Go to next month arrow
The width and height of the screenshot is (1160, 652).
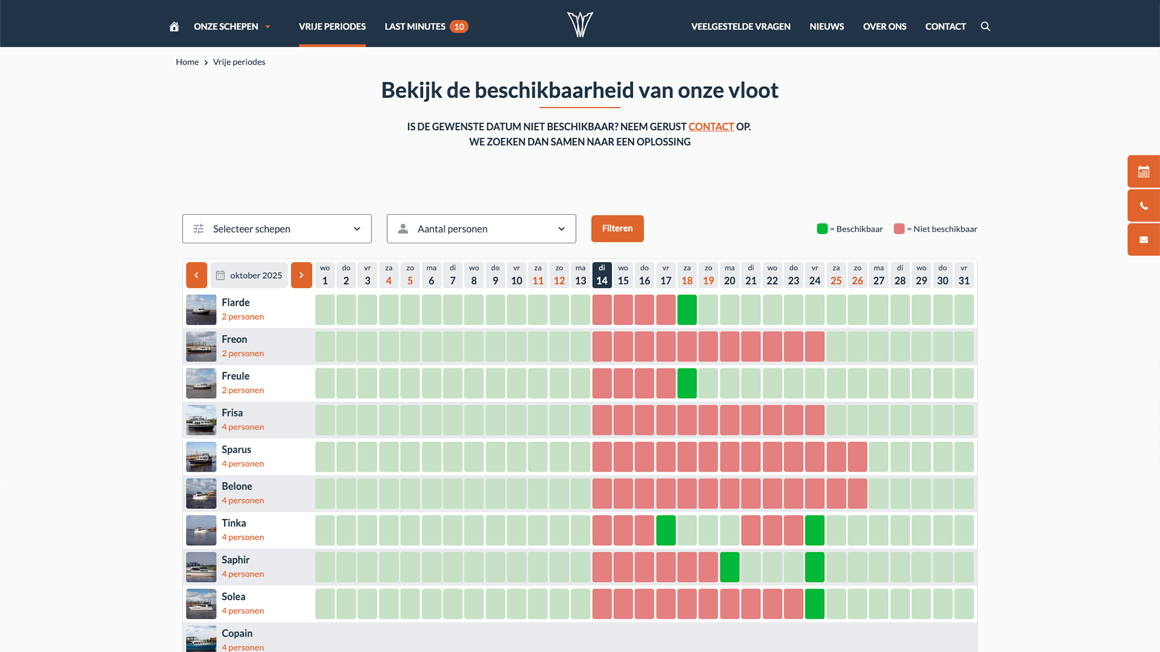302,275
